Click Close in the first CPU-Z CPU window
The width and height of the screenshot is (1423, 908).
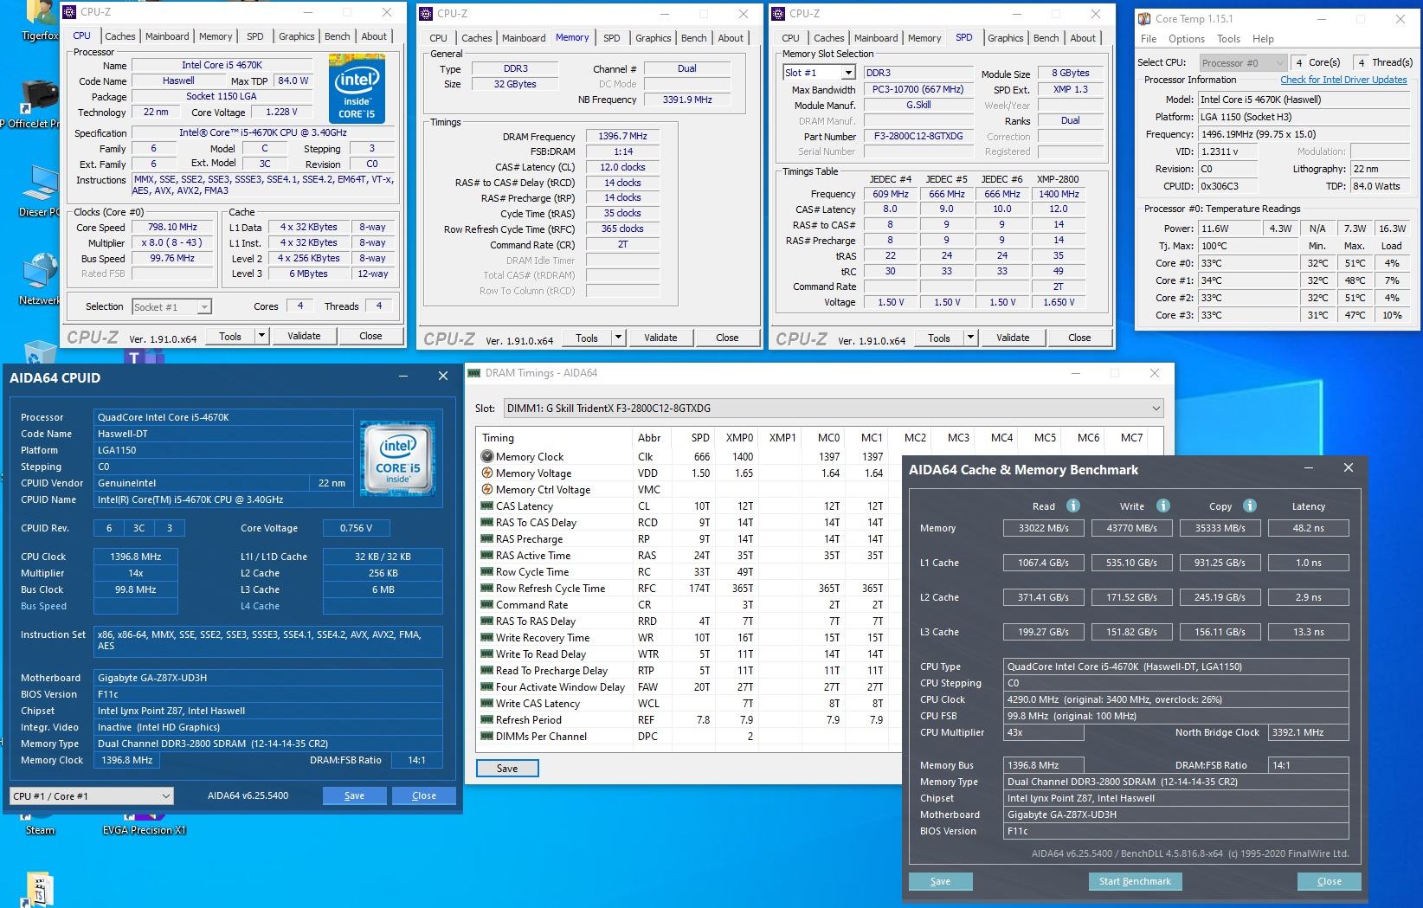[370, 336]
